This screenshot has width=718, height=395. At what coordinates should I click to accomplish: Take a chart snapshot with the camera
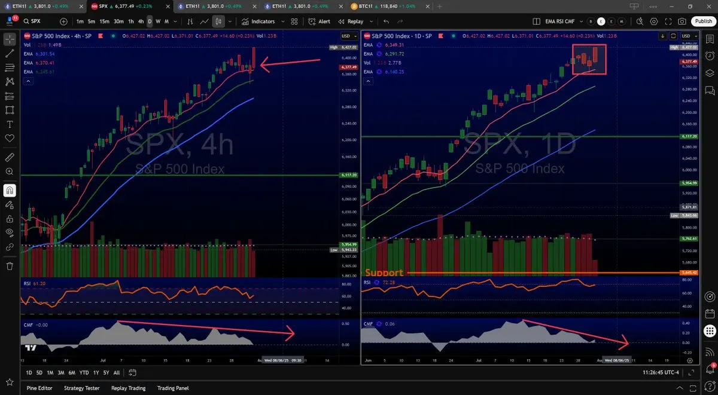point(682,22)
